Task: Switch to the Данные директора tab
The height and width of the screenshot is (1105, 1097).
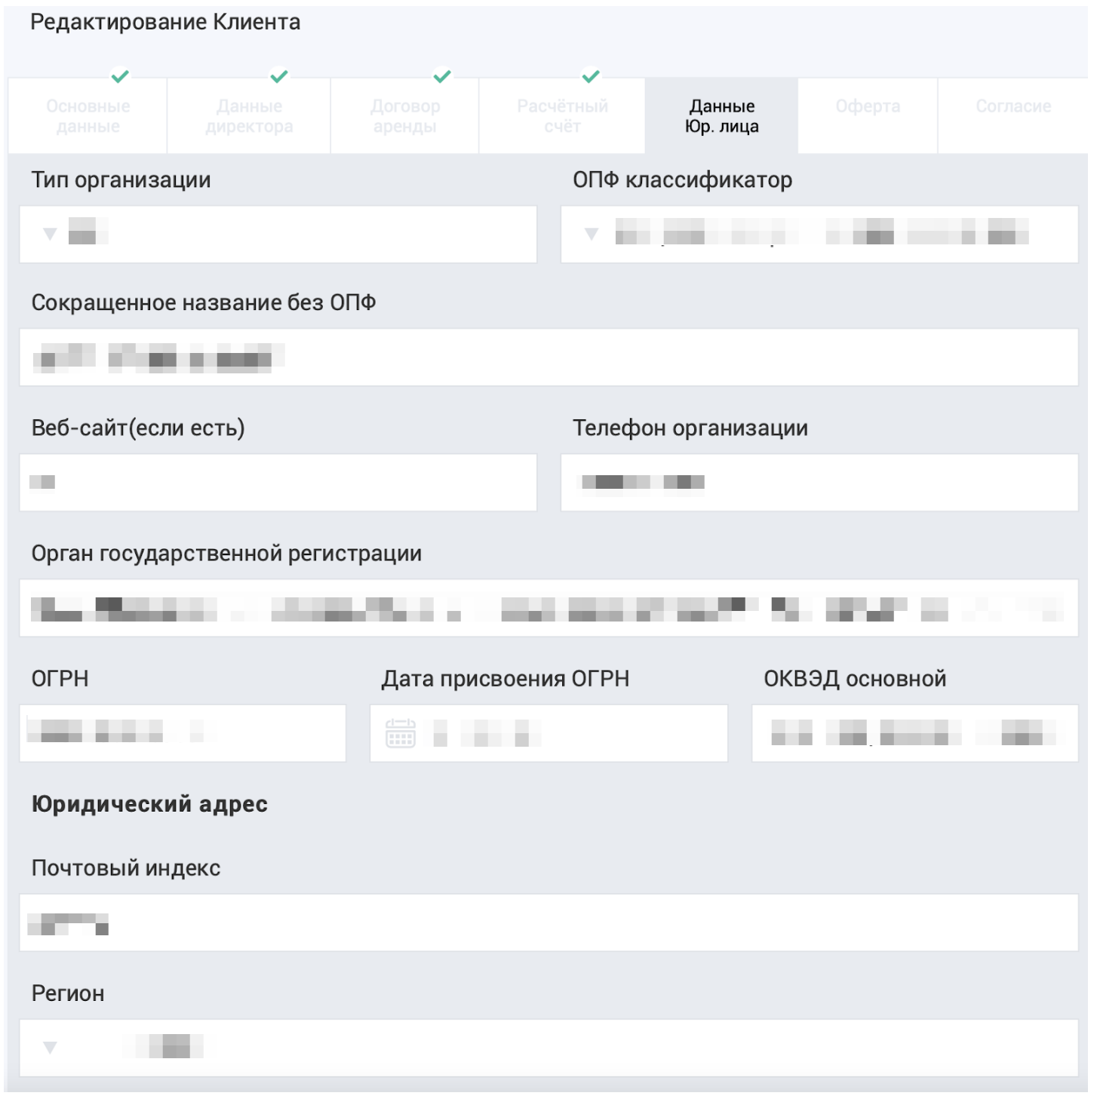Action: (x=249, y=117)
